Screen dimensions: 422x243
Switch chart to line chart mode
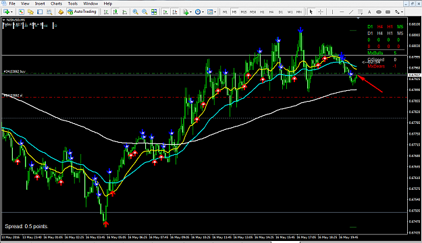125,12
